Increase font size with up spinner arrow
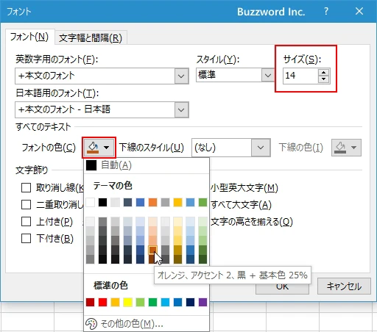Viewport: 377px width, 332px height. pos(323,73)
